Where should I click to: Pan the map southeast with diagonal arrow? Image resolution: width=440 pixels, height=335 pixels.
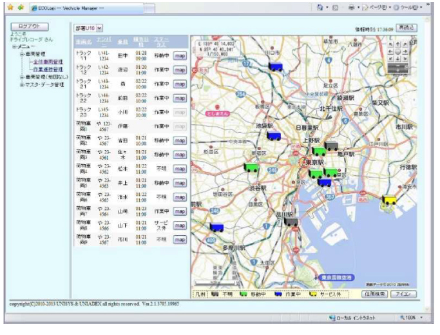[405, 59]
